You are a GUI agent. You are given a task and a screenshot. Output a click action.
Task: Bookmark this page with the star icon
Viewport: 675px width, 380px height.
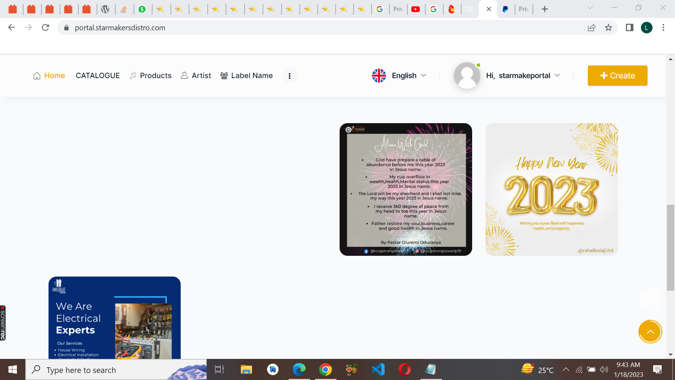(609, 27)
